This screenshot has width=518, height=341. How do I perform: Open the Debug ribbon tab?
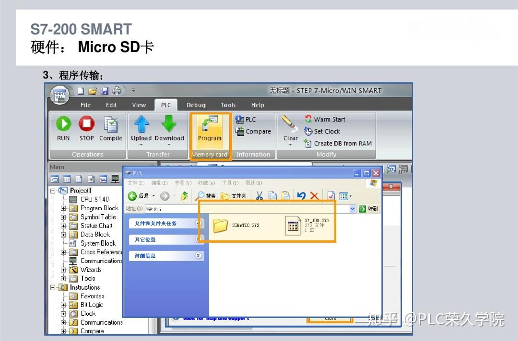pyautogui.click(x=196, y=105)
